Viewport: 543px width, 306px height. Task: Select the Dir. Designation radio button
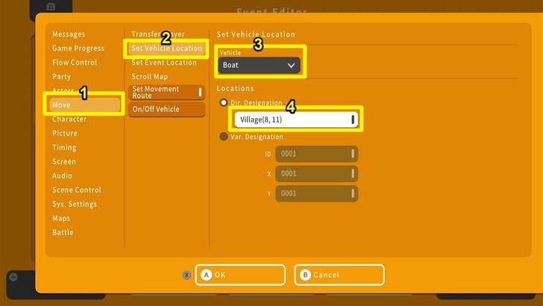pyautogui.click(x=224, y=102)
